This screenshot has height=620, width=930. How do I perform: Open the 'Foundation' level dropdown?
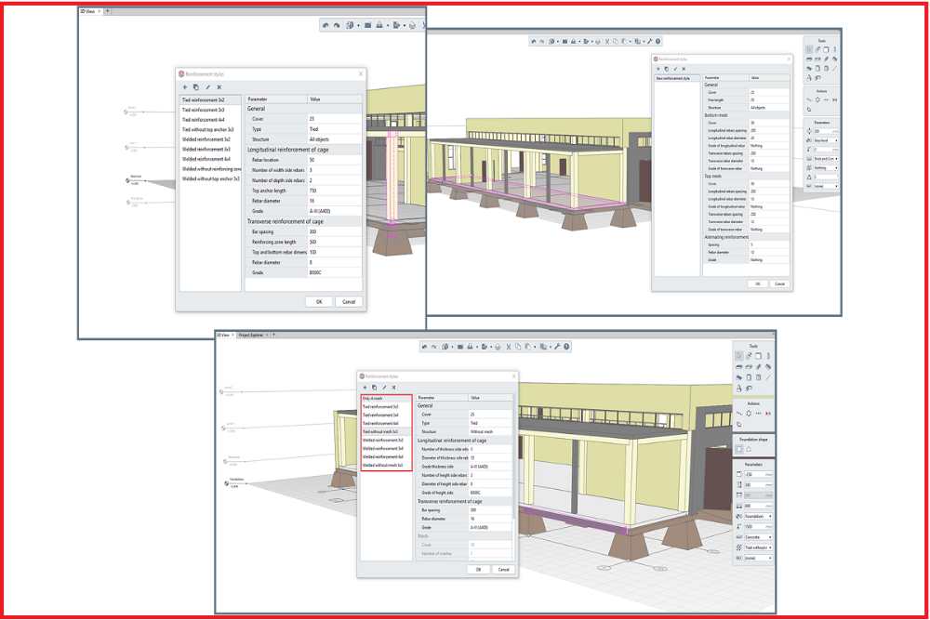pyautogui.click(x=760, y=515)
